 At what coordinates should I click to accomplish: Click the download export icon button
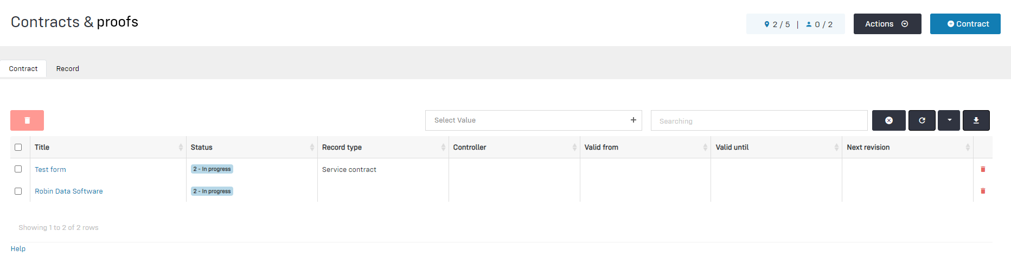tap(976, 120)
